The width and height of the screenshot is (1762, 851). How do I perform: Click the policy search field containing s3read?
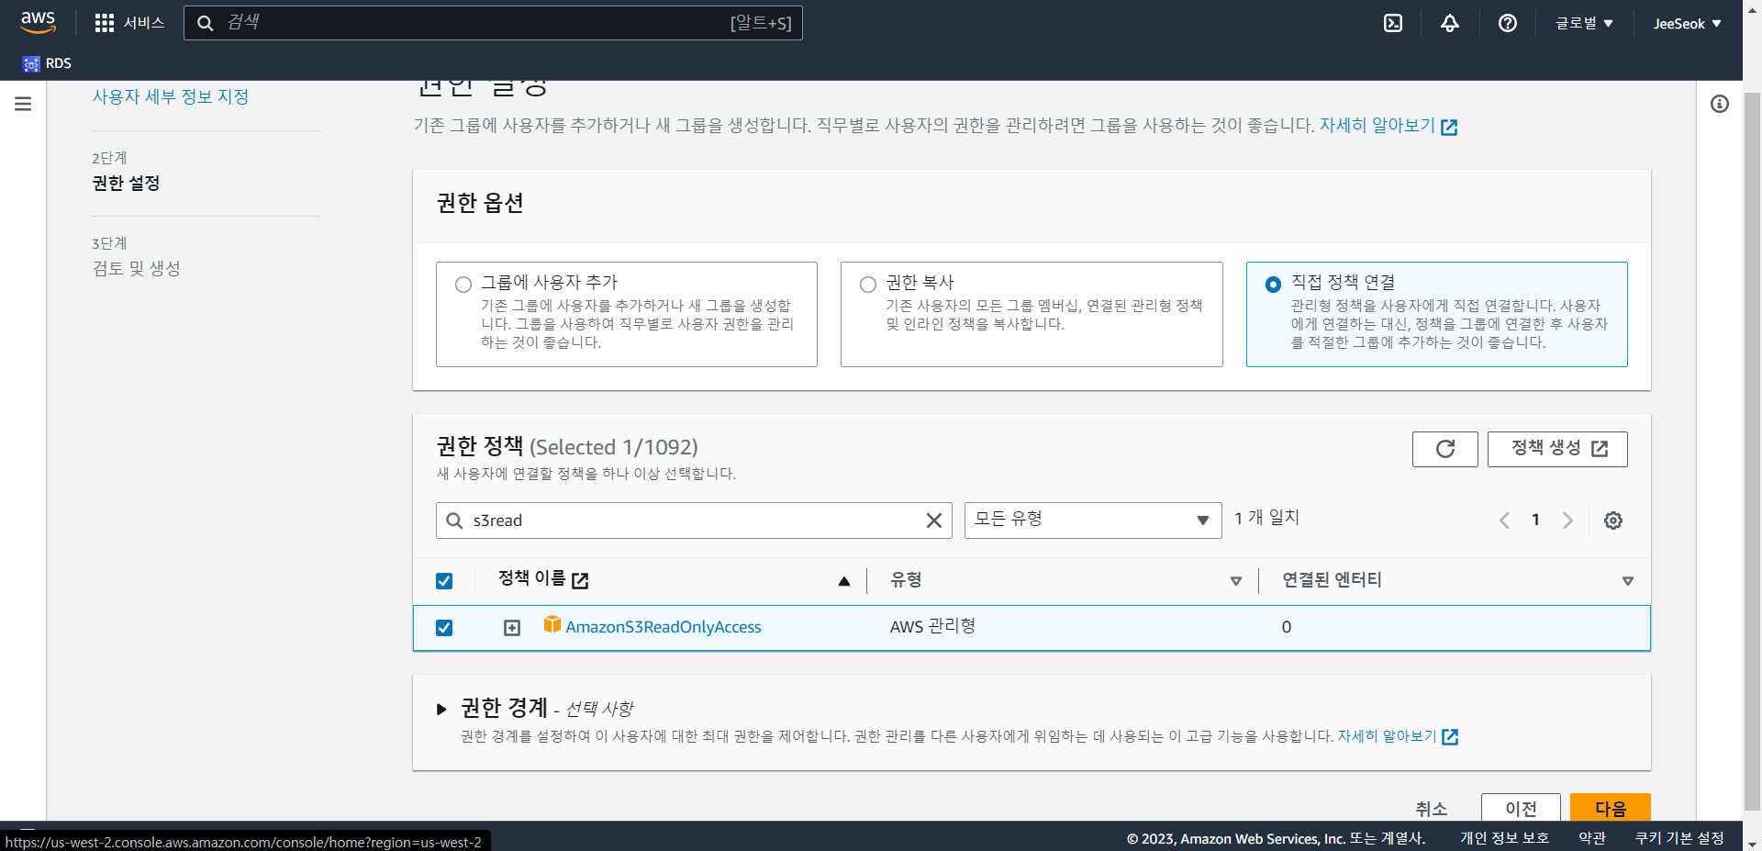coord(694,521)
